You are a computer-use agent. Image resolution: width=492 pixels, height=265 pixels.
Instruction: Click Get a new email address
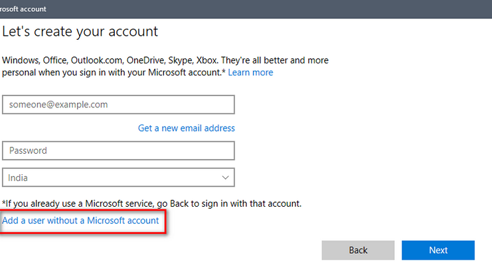click(187, 128)
